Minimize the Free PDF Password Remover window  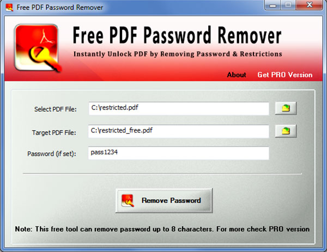point(272,5)
